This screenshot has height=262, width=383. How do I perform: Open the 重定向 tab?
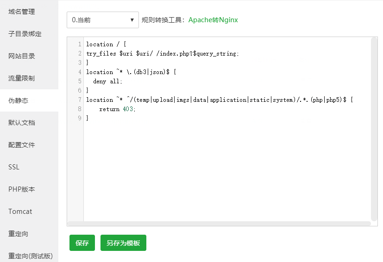pyautogui.click(x=19, y=234)
